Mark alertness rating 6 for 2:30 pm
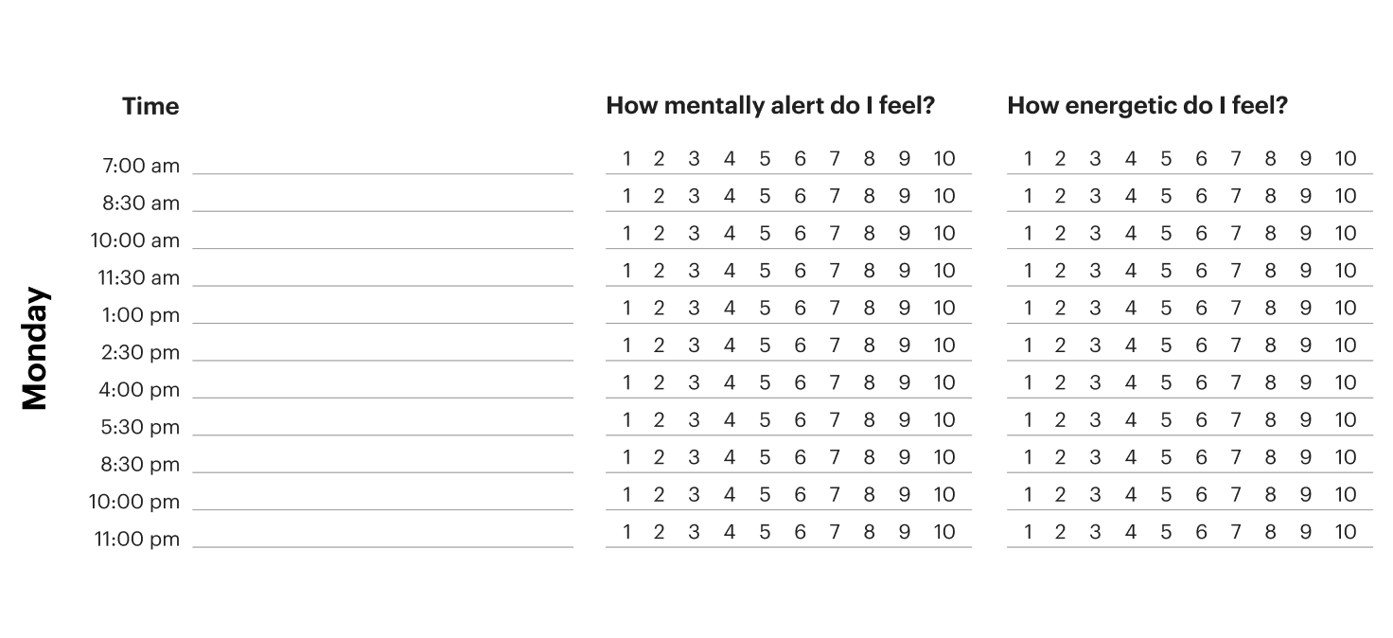Screen dimensions: 1393x638 click(800, 346)
